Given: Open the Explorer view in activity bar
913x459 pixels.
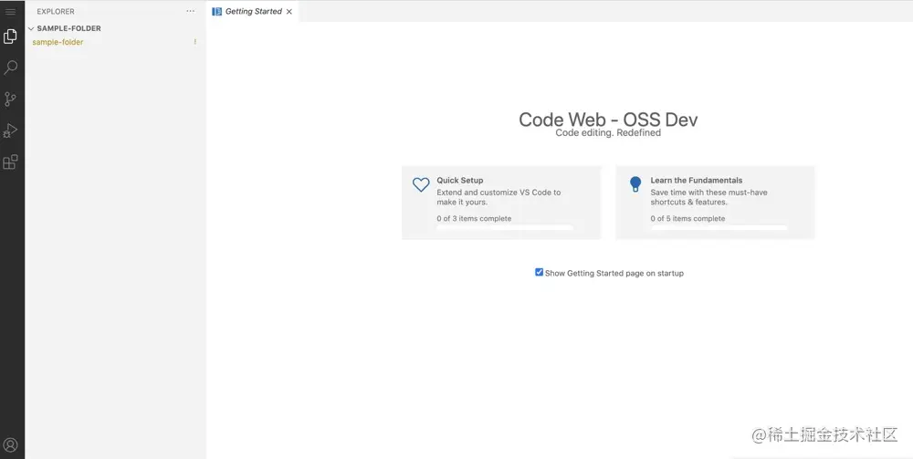Looking at the screenshot, I should click(x=10, y=37).
